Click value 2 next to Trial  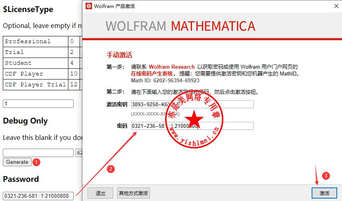[74, 52]
